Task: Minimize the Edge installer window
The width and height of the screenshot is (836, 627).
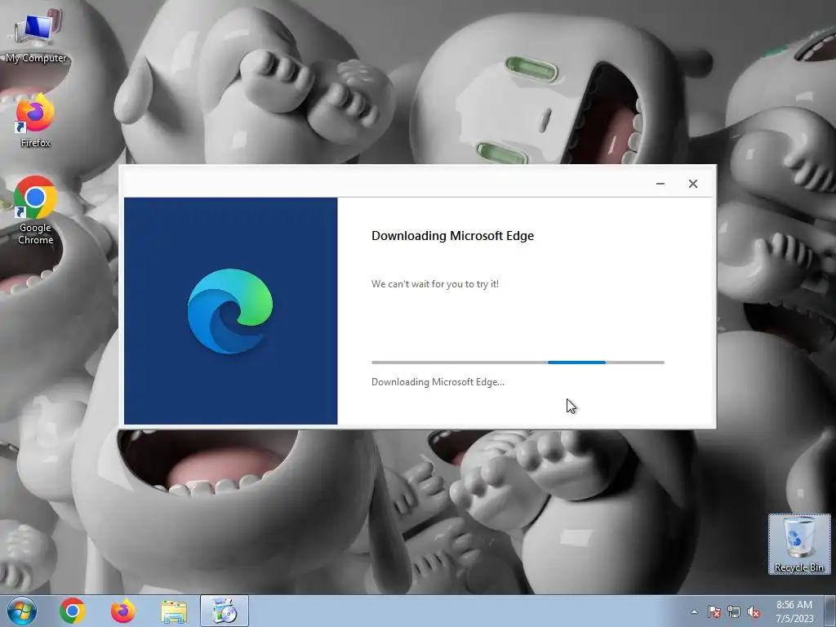Action: [660, 184]
